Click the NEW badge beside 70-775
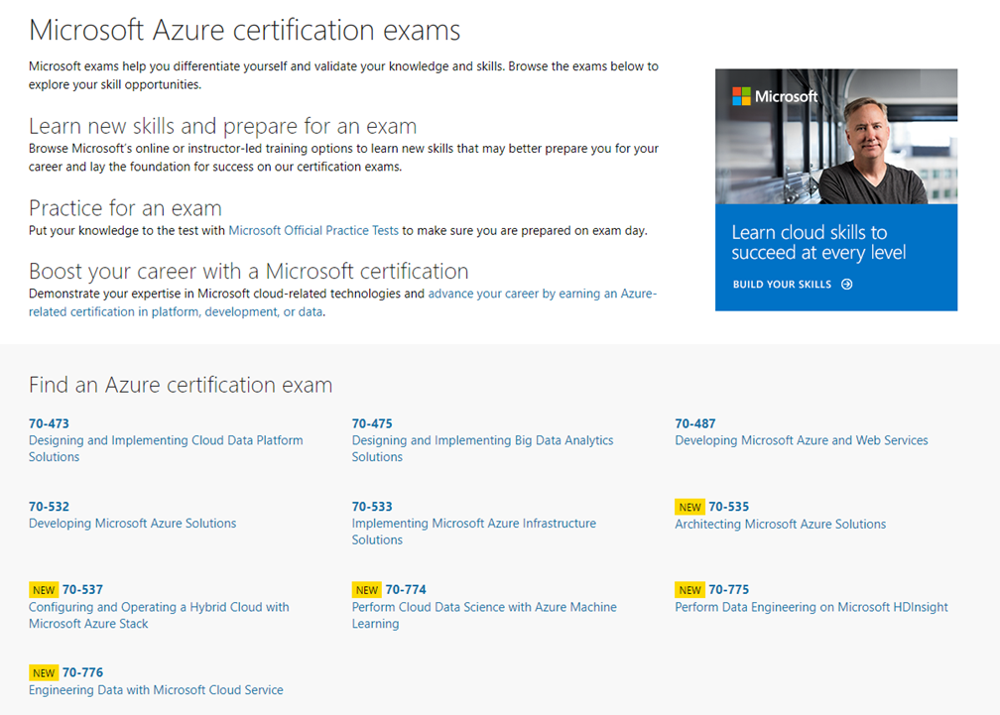This screenshot has height=715, width=1000. tap(690, 590)
